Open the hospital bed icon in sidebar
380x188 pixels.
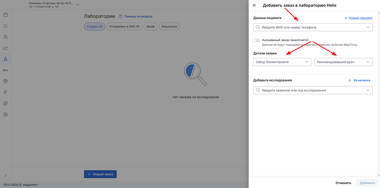(5, 70)
